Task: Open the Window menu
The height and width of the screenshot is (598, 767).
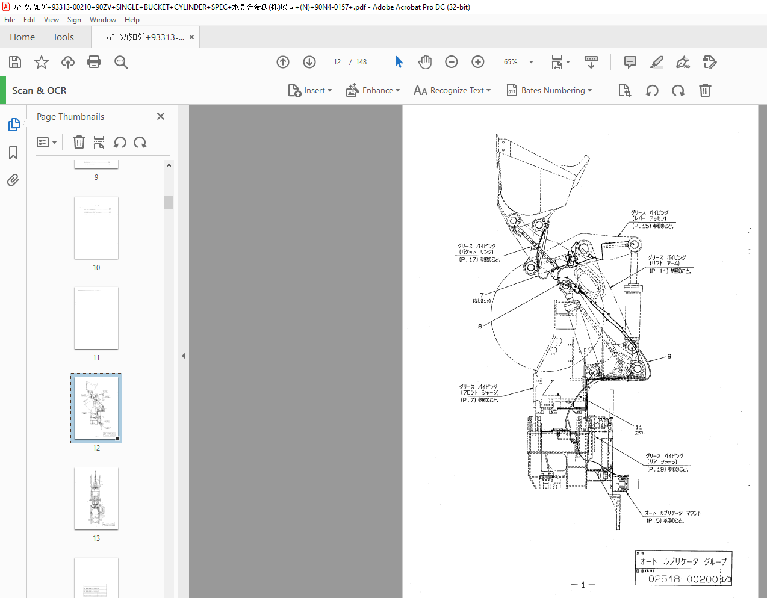Action: tap(103, 20)
